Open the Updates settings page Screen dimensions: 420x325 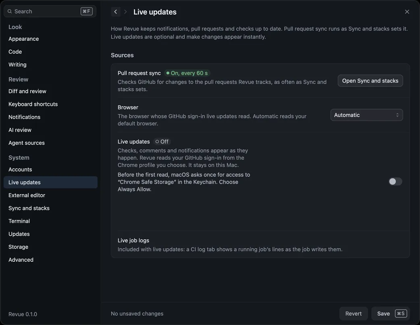pyautogui.click(x=50, y=234)
